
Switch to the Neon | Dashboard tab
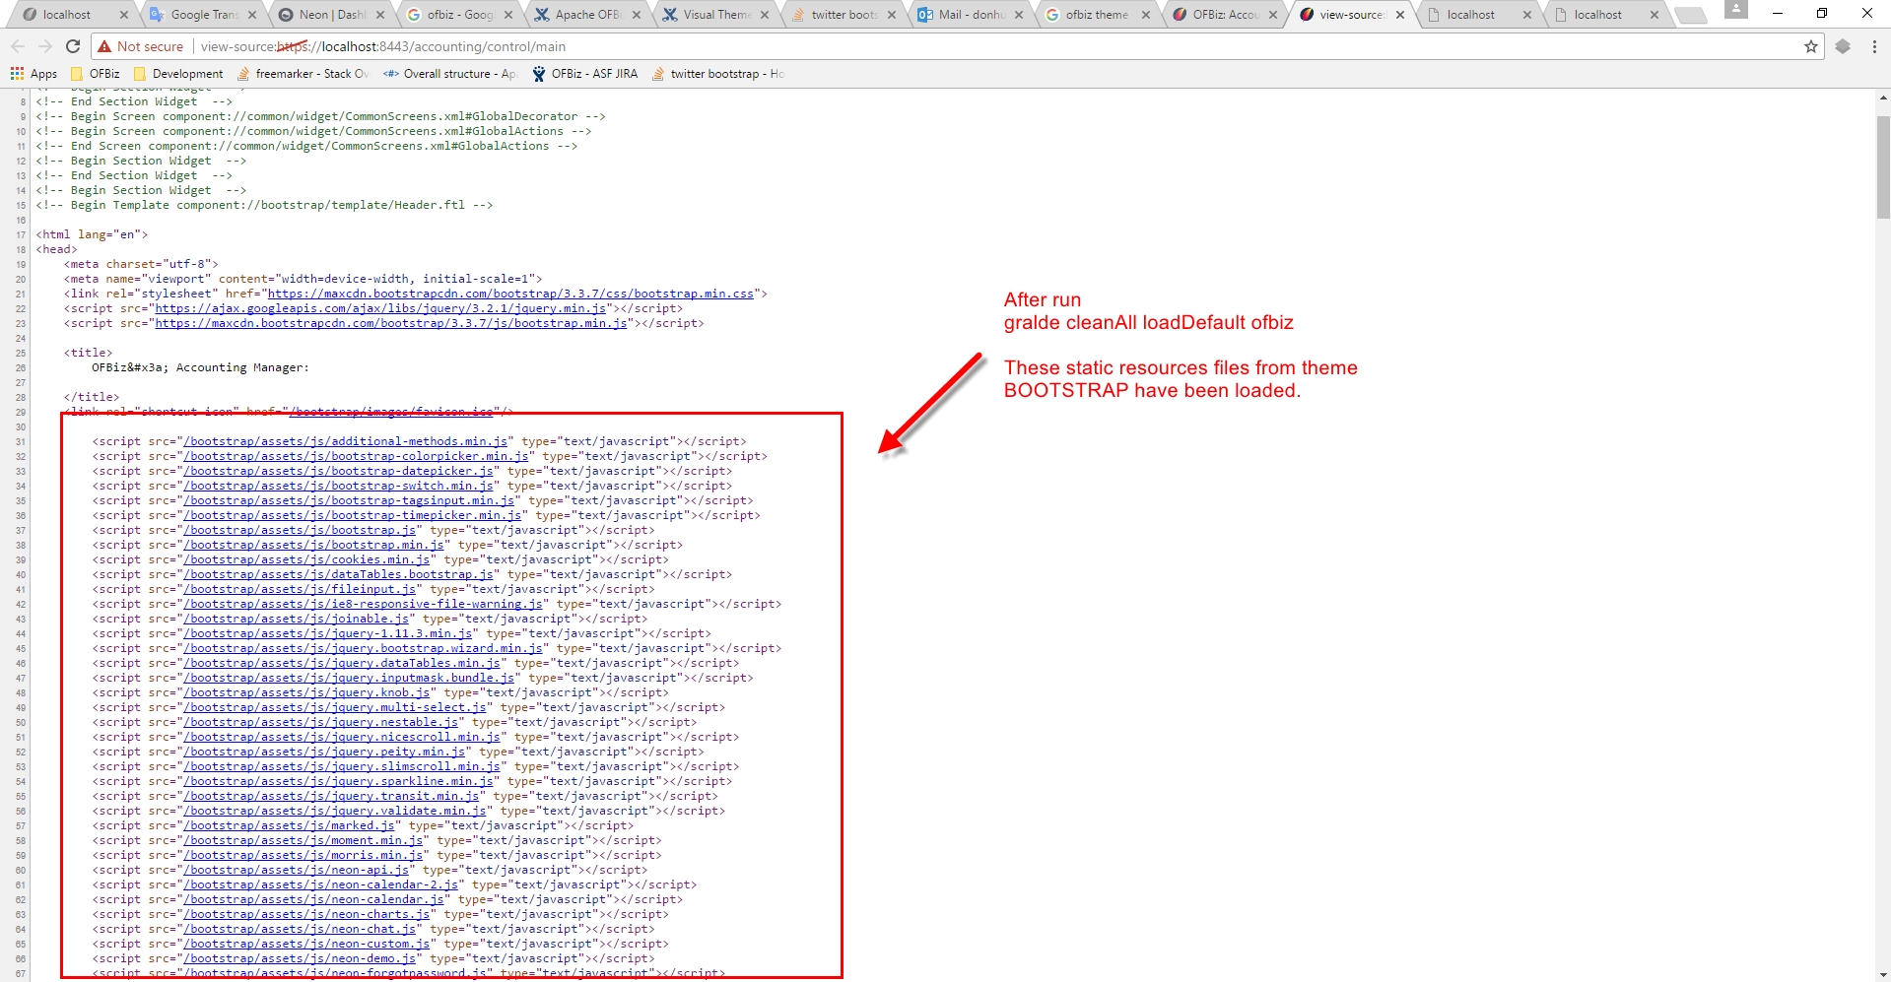pyautogui.click(x=332, y=15)
